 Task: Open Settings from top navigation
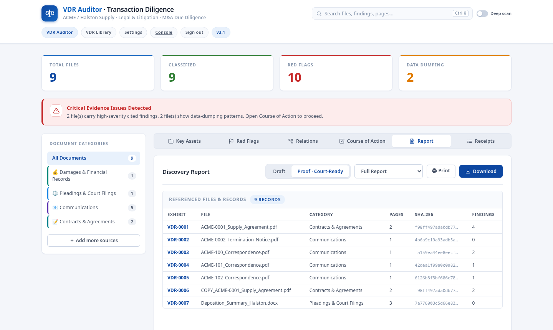pyautogui.click(x=133, y=32)
